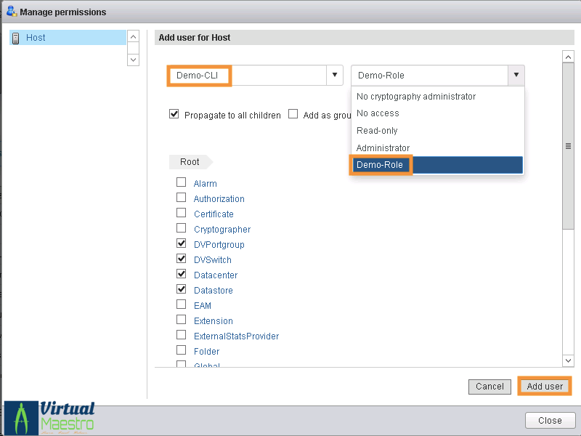Cancel adding the user
Viewport: 581px width, 436px height.
[x=489, y=387]
